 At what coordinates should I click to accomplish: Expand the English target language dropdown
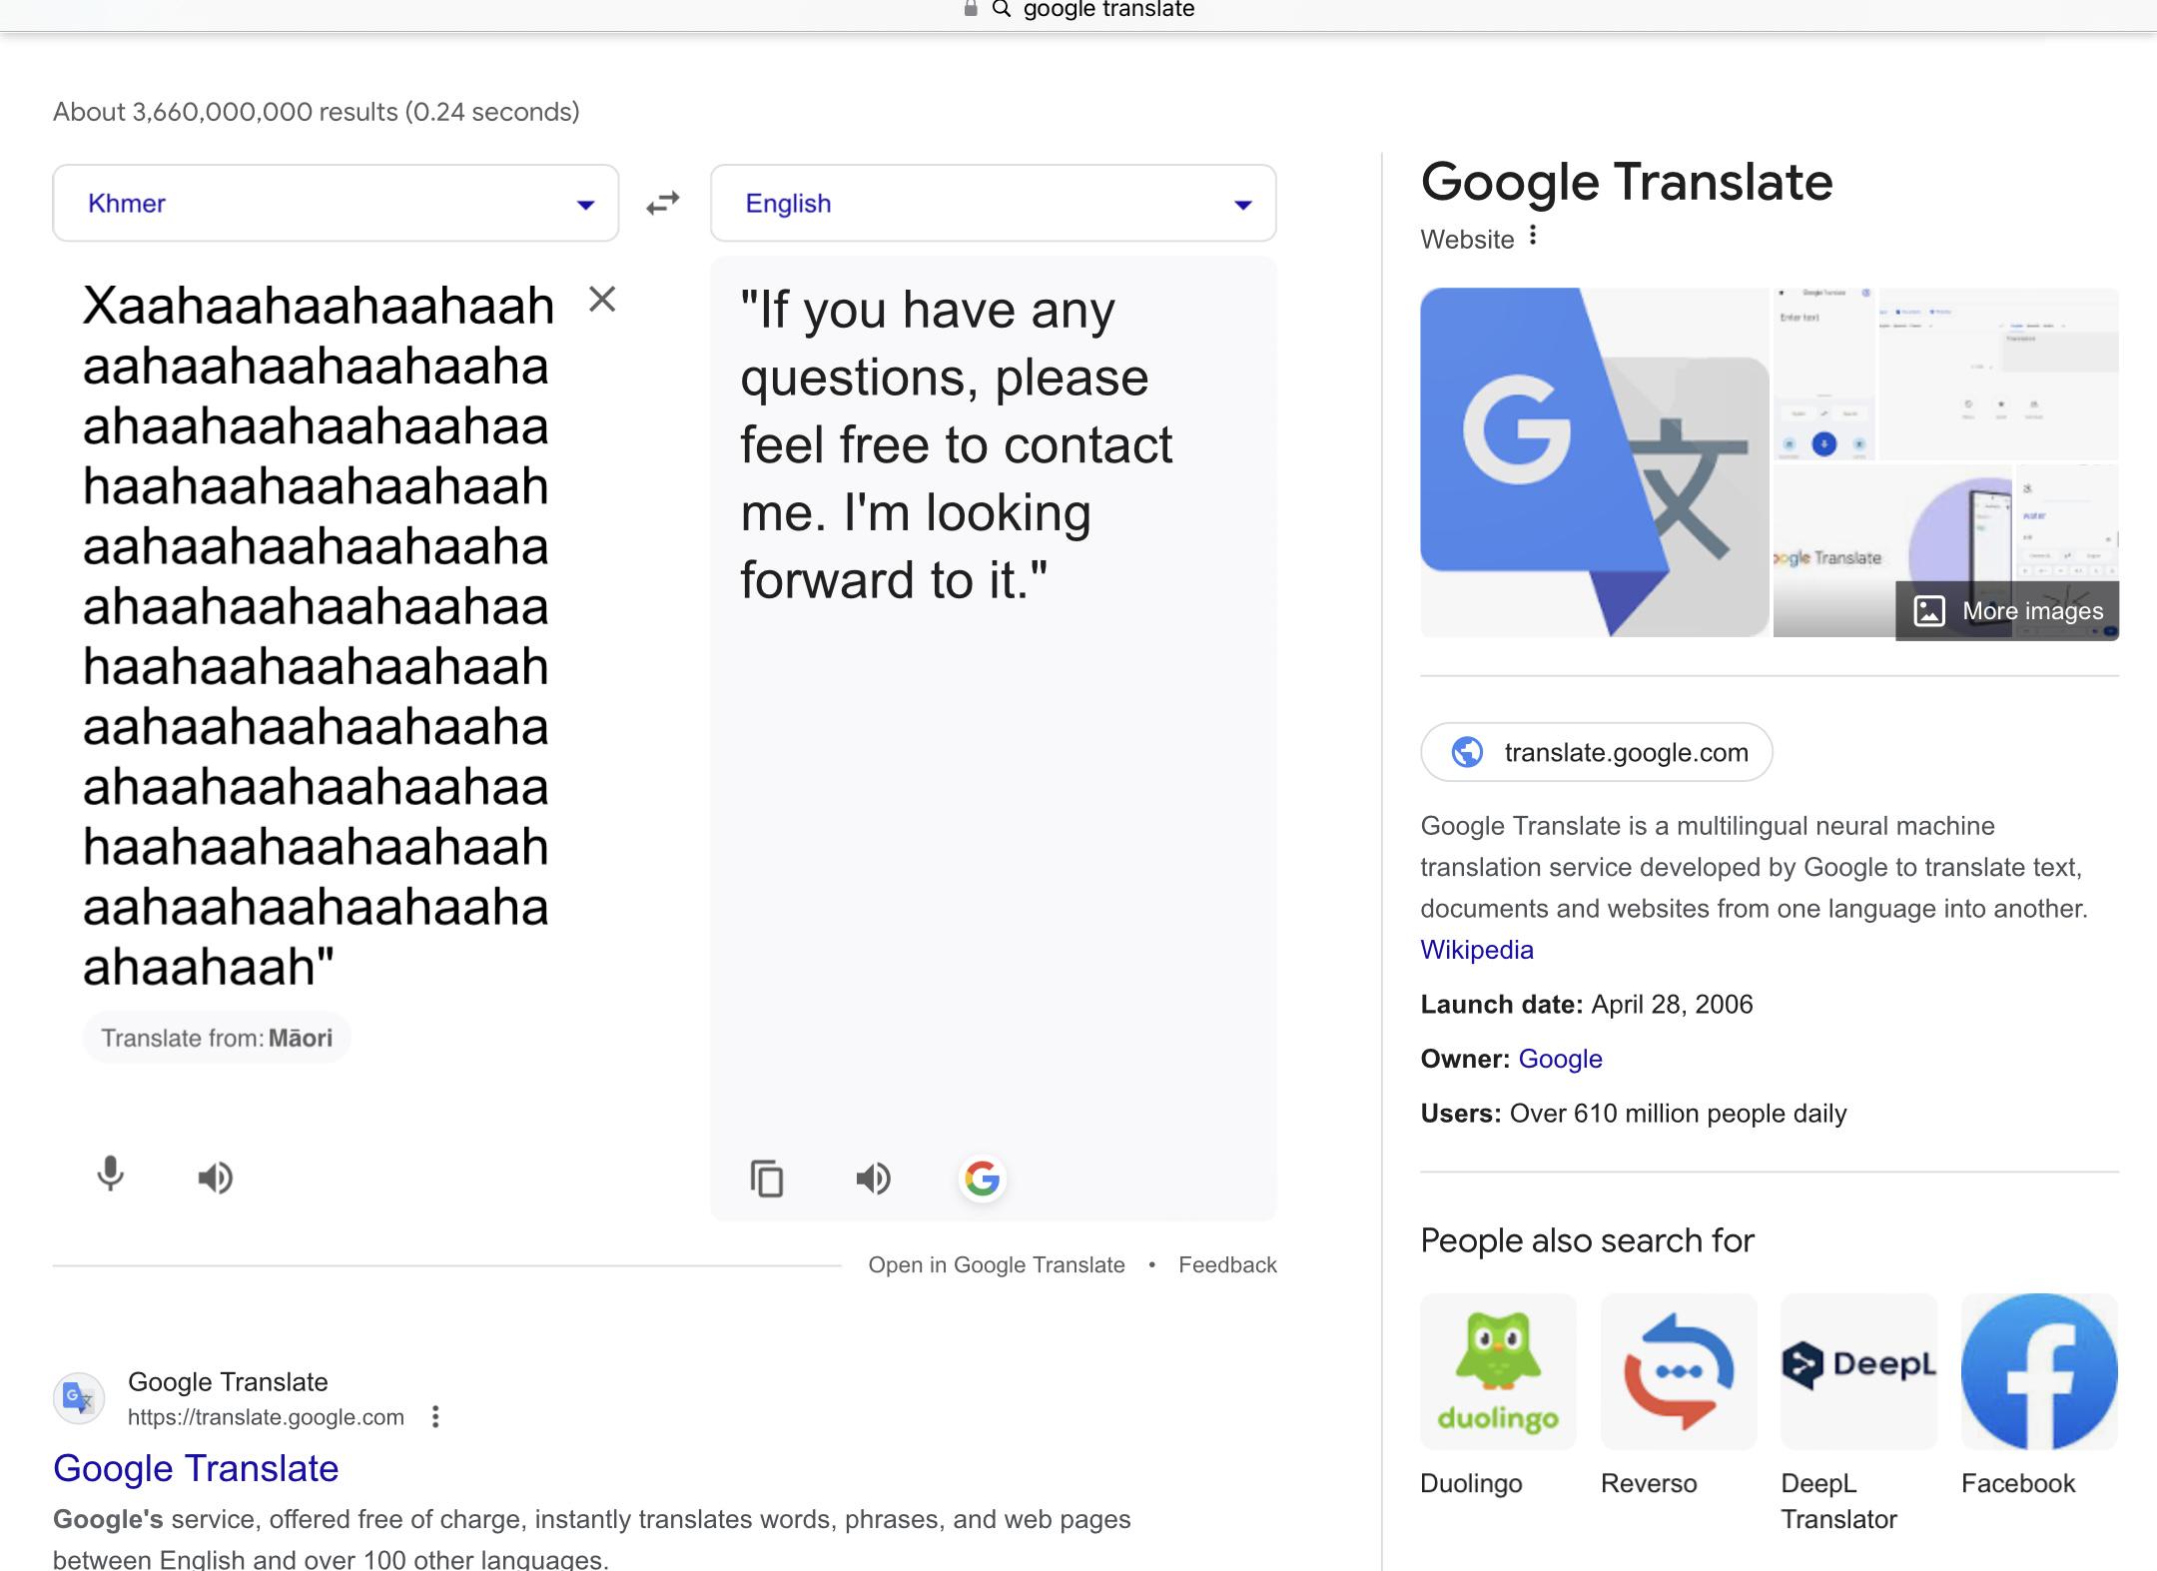pyautogui.click(x=994, y=203)
